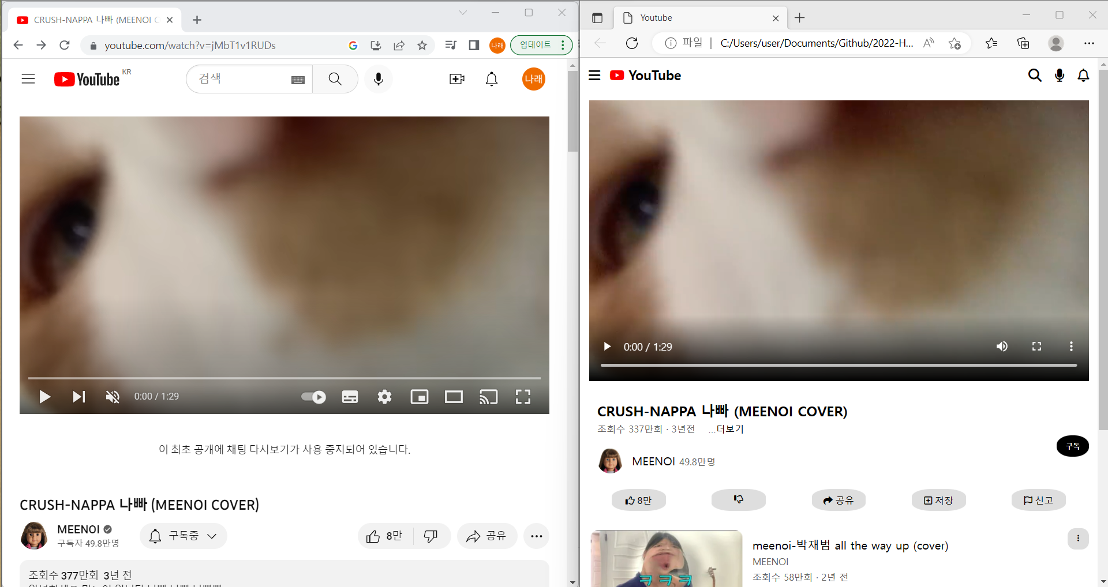Viewport: 1108px width, 587px height.
Task: Open the YouTube guide menu in Chrome window
Action: pos(28,79)
